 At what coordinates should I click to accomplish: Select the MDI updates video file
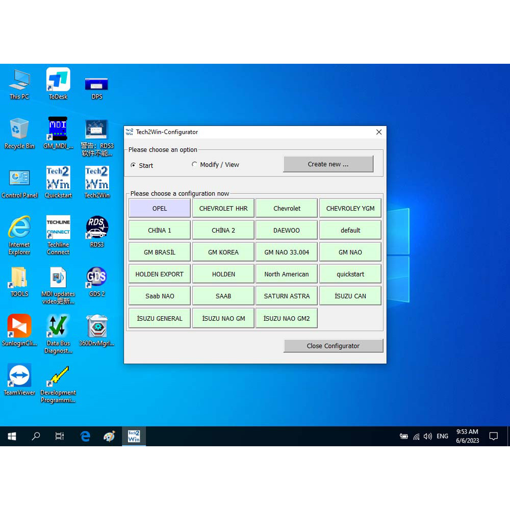pos(58,285)
